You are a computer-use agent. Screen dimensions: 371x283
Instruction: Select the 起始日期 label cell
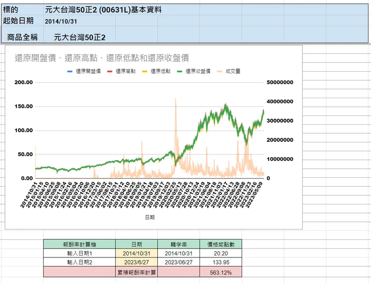coord(22,21)
